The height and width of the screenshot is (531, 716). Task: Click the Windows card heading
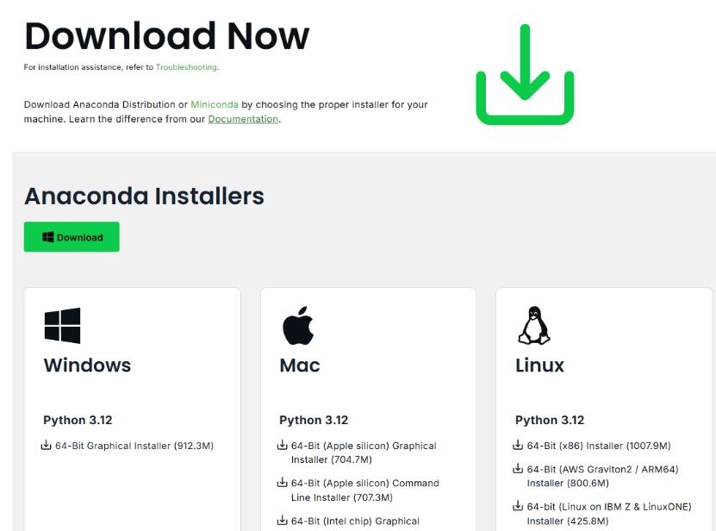(x=87, y=365)
